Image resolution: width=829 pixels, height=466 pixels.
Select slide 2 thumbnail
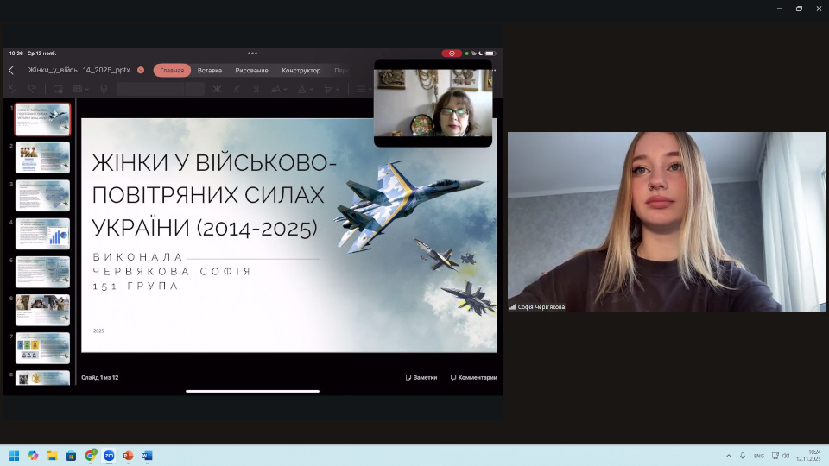tap(42, 158)
